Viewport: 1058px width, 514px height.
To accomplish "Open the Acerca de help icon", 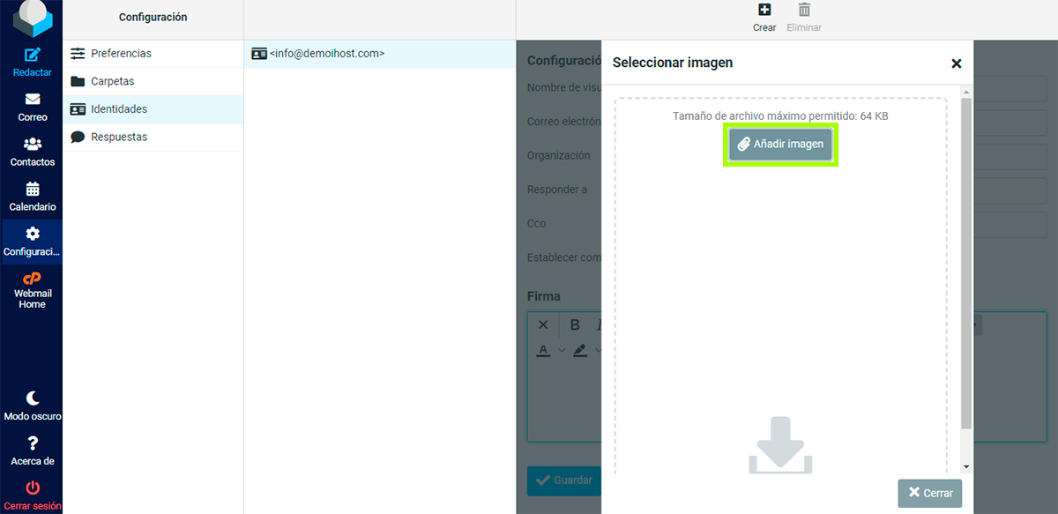I will coord(32,444).
